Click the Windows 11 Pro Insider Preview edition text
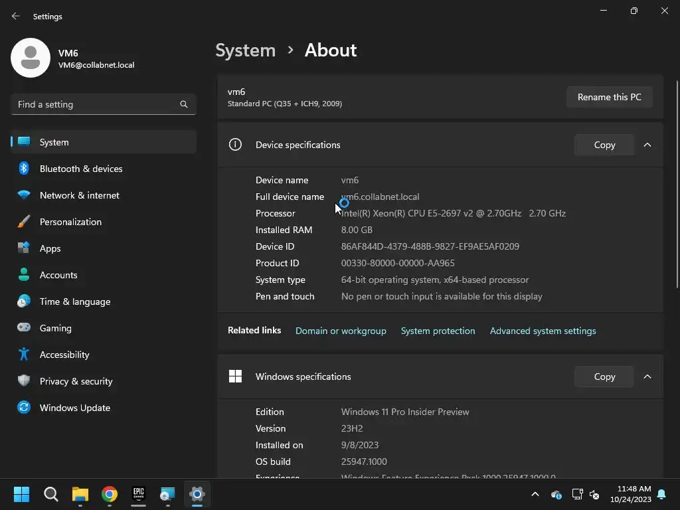The height and width of the screenshot is (510, 680). tap(405, 412)
